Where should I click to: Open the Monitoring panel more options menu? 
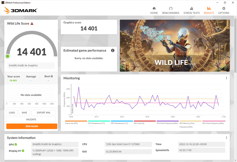pos(226,78)
